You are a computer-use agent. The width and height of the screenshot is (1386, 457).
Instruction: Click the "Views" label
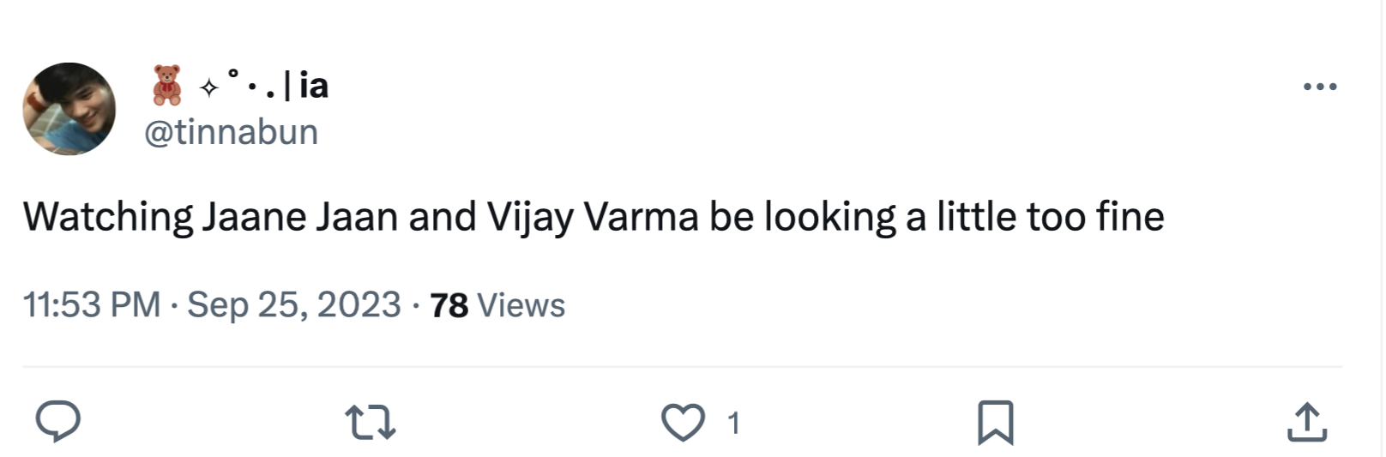point(521,306)
